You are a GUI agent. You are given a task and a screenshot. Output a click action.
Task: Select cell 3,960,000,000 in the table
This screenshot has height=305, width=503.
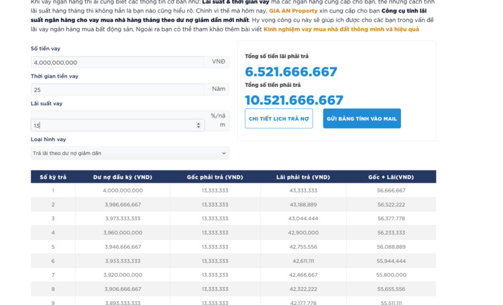pos(123,233)
